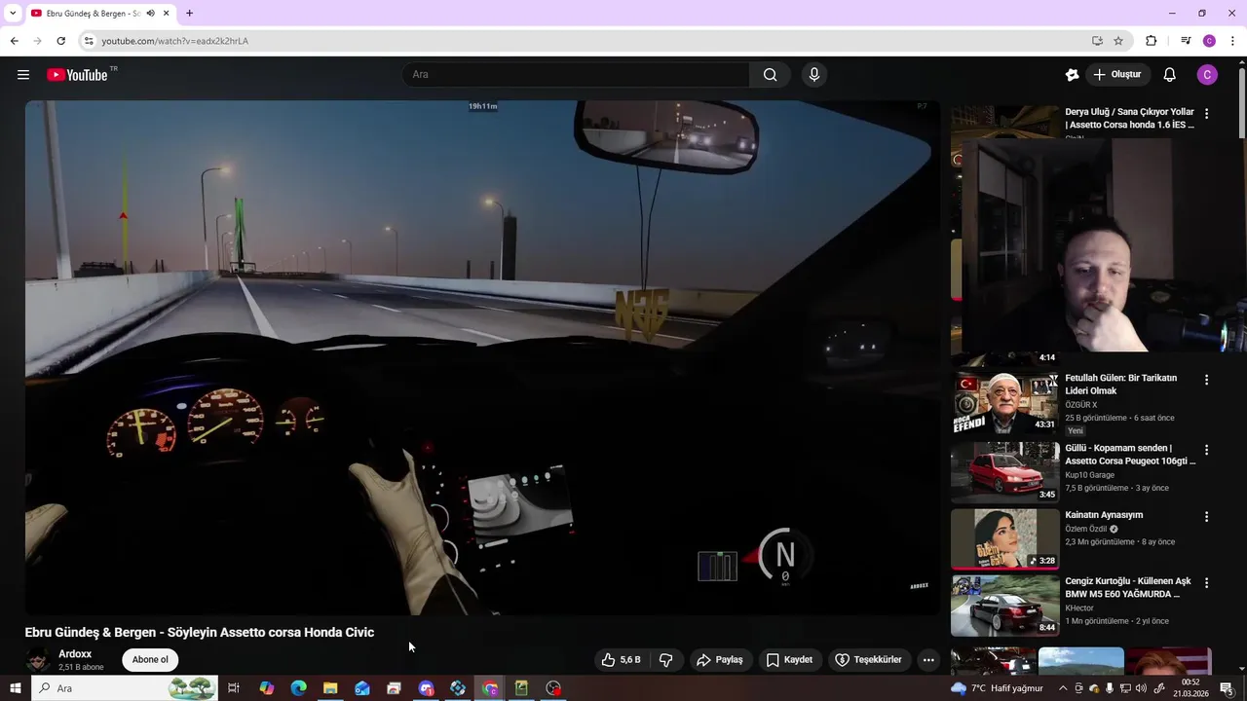Open Copilot from the taskbar

(x=266, y=688)
